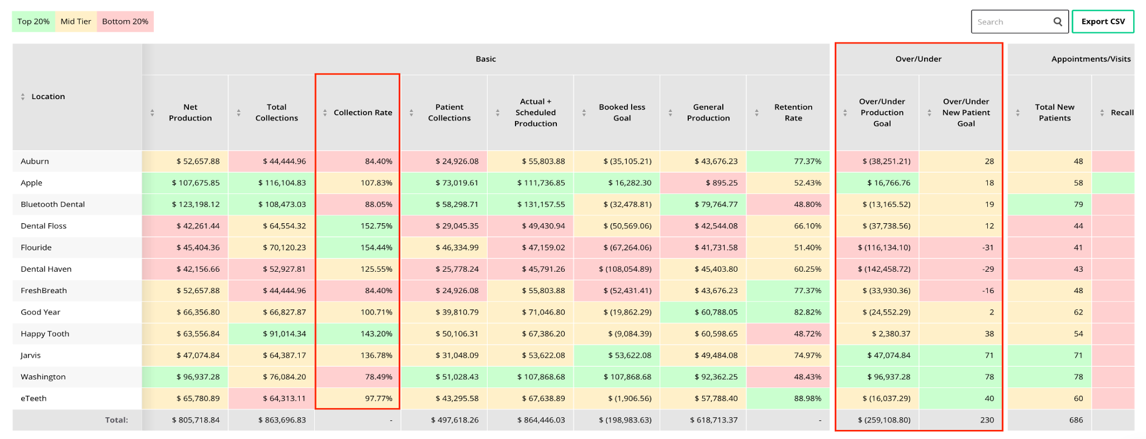Click the Appointments/Visits group header
Screen dimensions: 1146x439
click(1071, 59)
